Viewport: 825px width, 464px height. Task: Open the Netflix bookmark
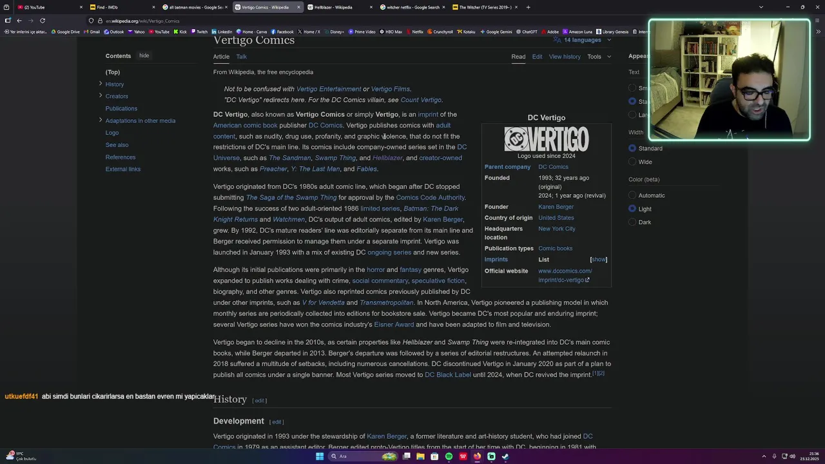point(414,32)
